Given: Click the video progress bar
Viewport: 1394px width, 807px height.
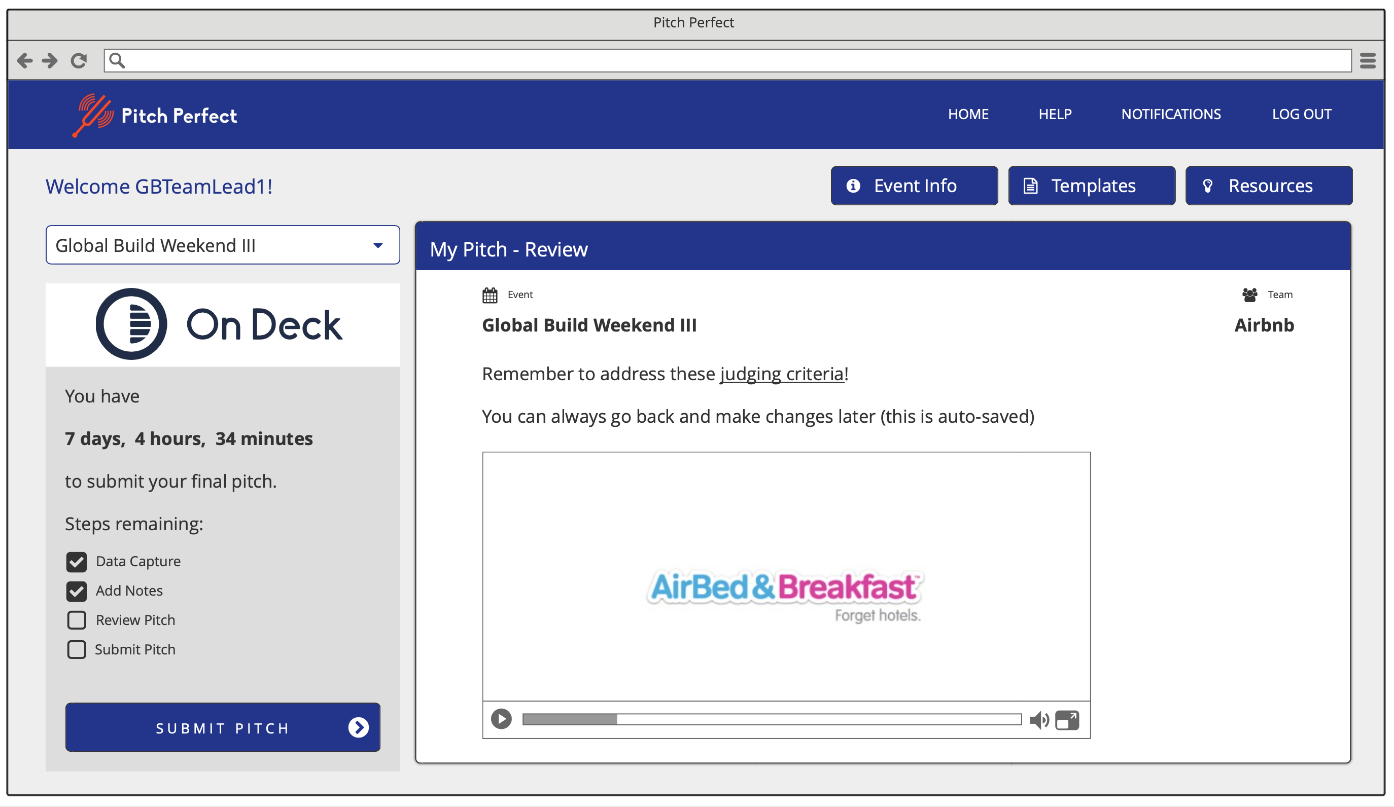Looking at the screenshot, I should pos(771,719).
